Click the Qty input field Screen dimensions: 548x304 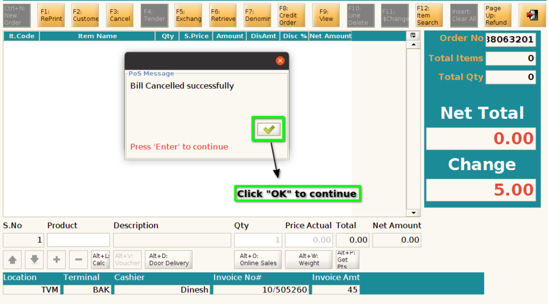click(258, 240)
